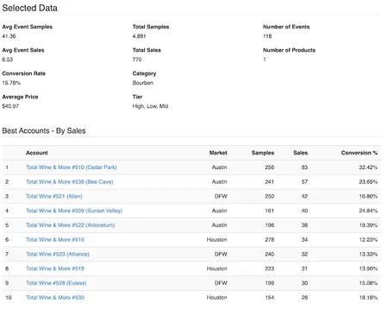Click the 16.80% conversion cell
388x315 pixels.
pos(368,196)
